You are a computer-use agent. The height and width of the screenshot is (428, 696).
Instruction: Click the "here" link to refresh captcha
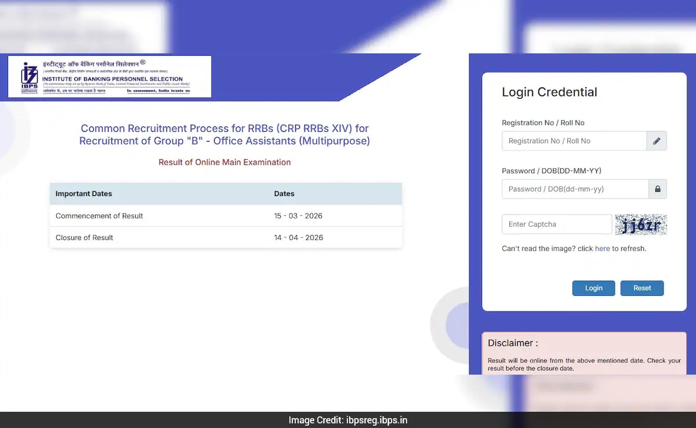pyautogui.click(x=602, y=249)
